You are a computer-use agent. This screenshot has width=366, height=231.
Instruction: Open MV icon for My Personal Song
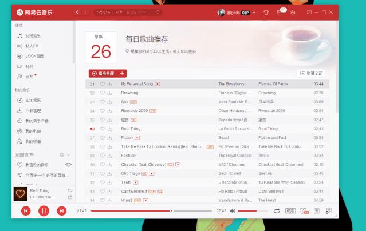pos(158,84)
